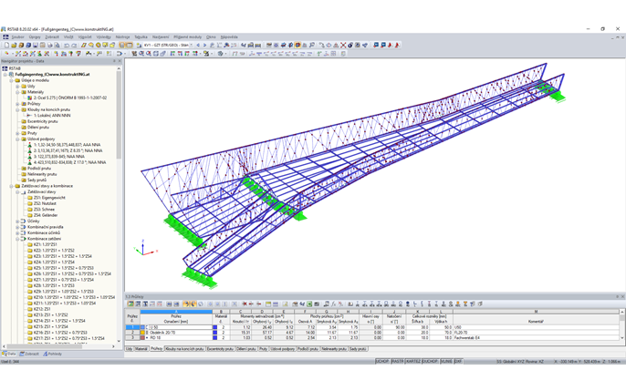This screenshot has width=626, height=391.
Task: Select ZS1: Eigengewicht in tree
Action: point(49,198)
